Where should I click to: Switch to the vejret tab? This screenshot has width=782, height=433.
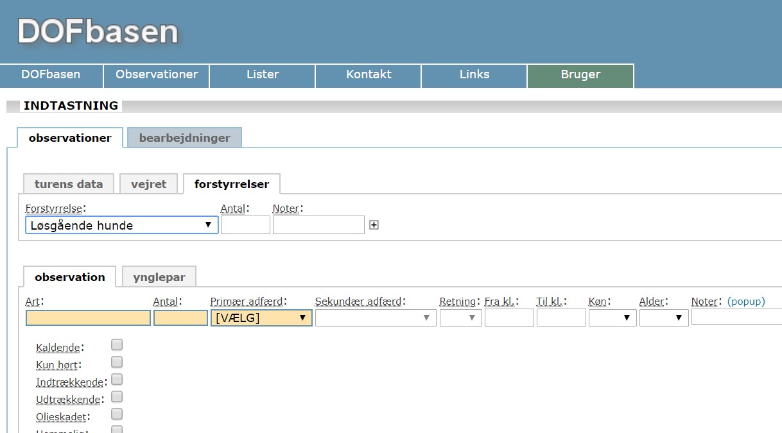pyautogui.click(x=149, y=184)
